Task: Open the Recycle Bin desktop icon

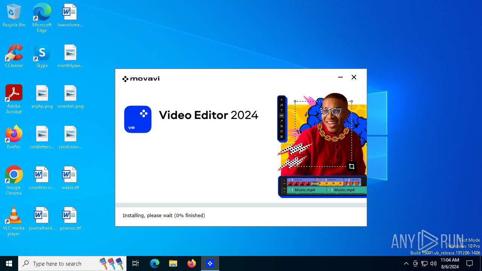Action: [x=14, y=15]
